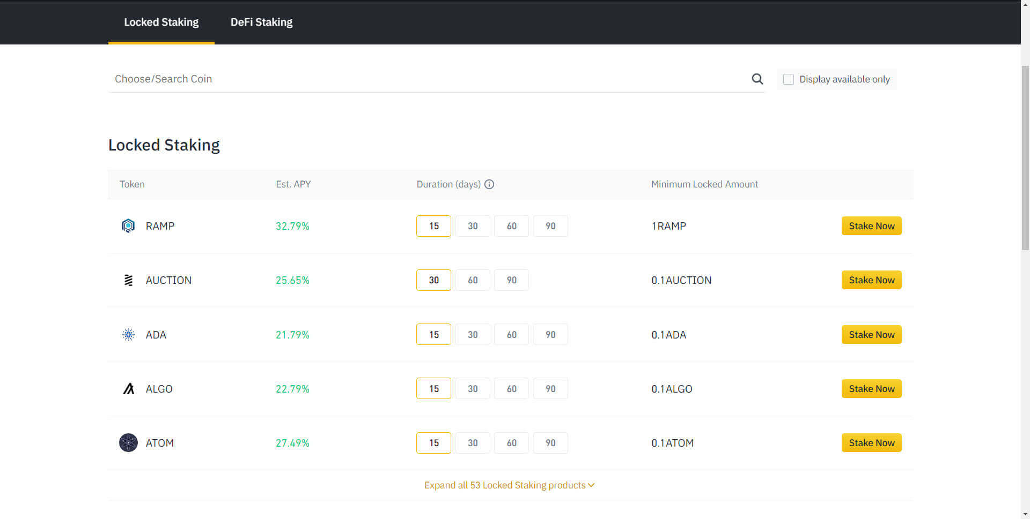The image size is (1030, 519).
Task: Select 30-day duration for ATOM
Action: pos(473,443)
